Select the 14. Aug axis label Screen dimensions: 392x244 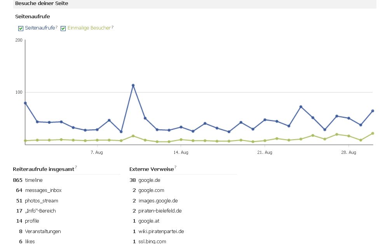click(181, 152)
